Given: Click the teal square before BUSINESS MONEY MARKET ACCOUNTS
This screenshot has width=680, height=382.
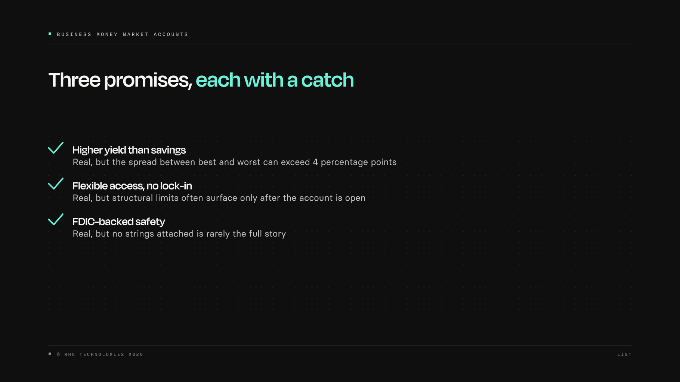Looking at the screenshot, I should point(50,34).
